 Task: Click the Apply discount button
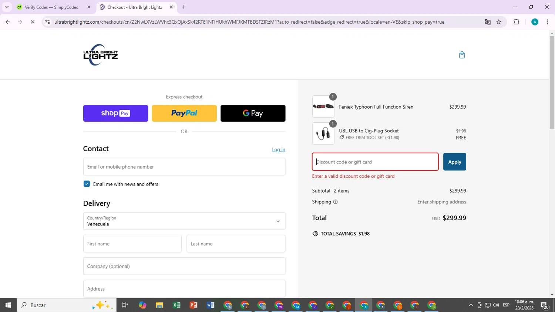[x=455, y=162]
